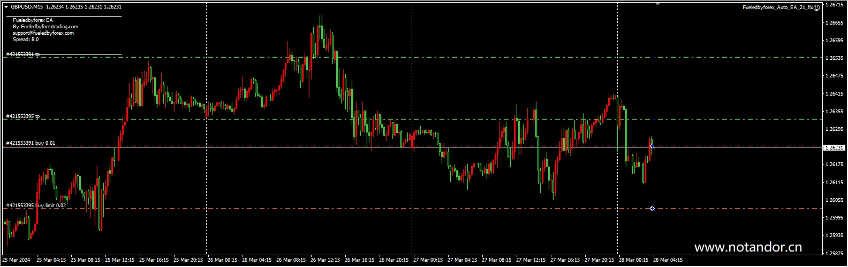
Task: Click the 1.26175 price scale label
Action: (x=835, y=164)
